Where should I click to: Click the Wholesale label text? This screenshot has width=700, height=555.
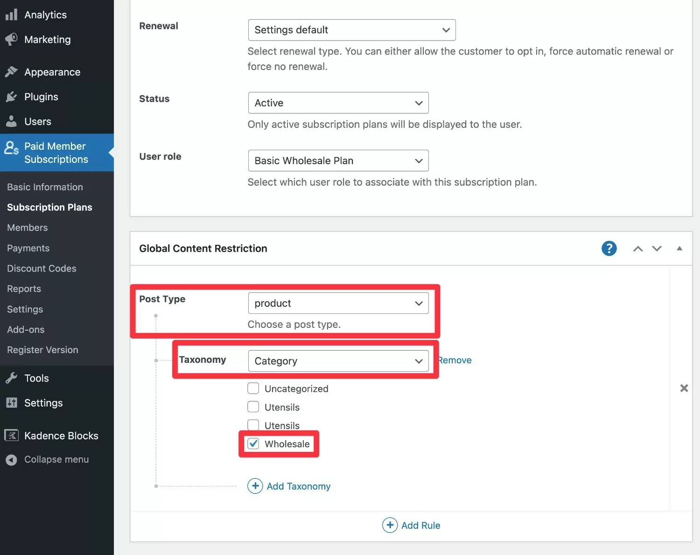[x=287, y=444]
